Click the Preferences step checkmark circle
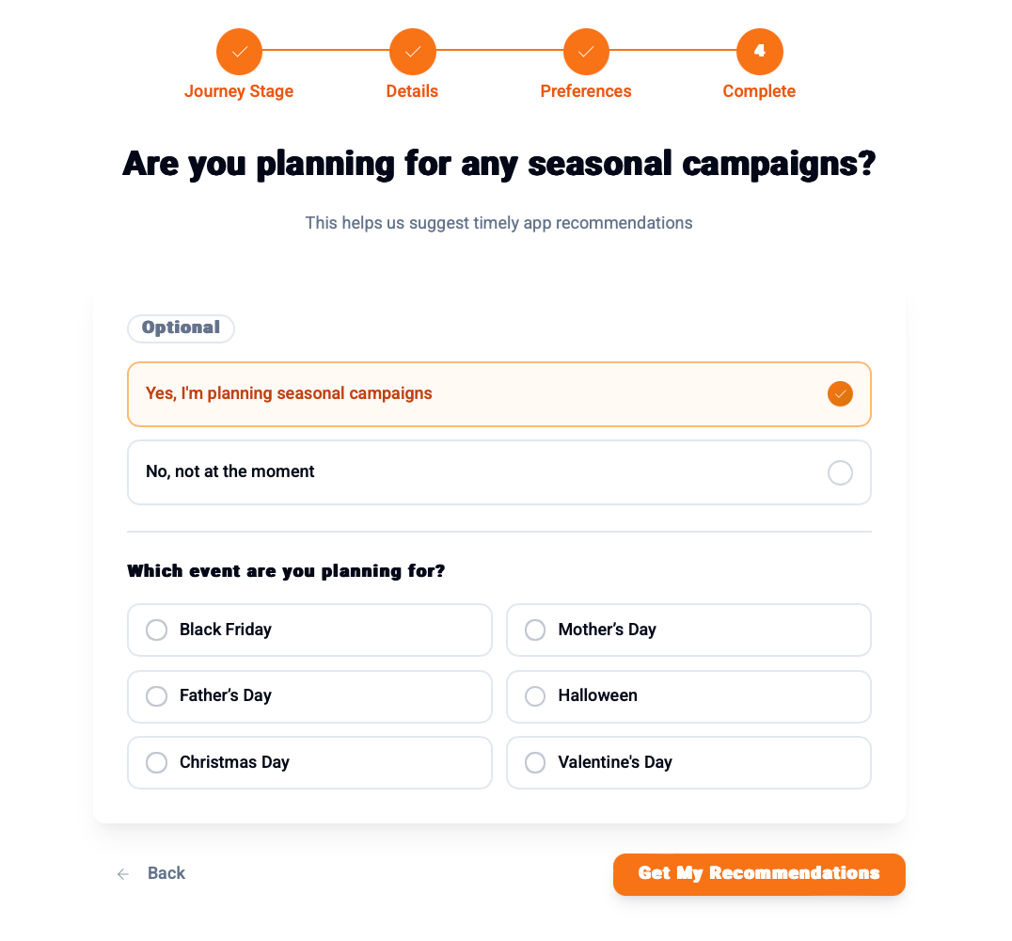The image size is (1012, 941). 586,52
